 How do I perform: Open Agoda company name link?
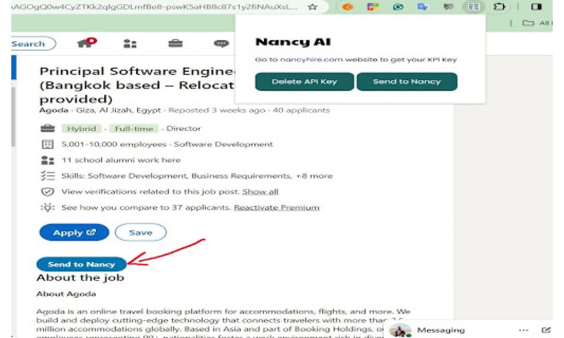[54, 110]
